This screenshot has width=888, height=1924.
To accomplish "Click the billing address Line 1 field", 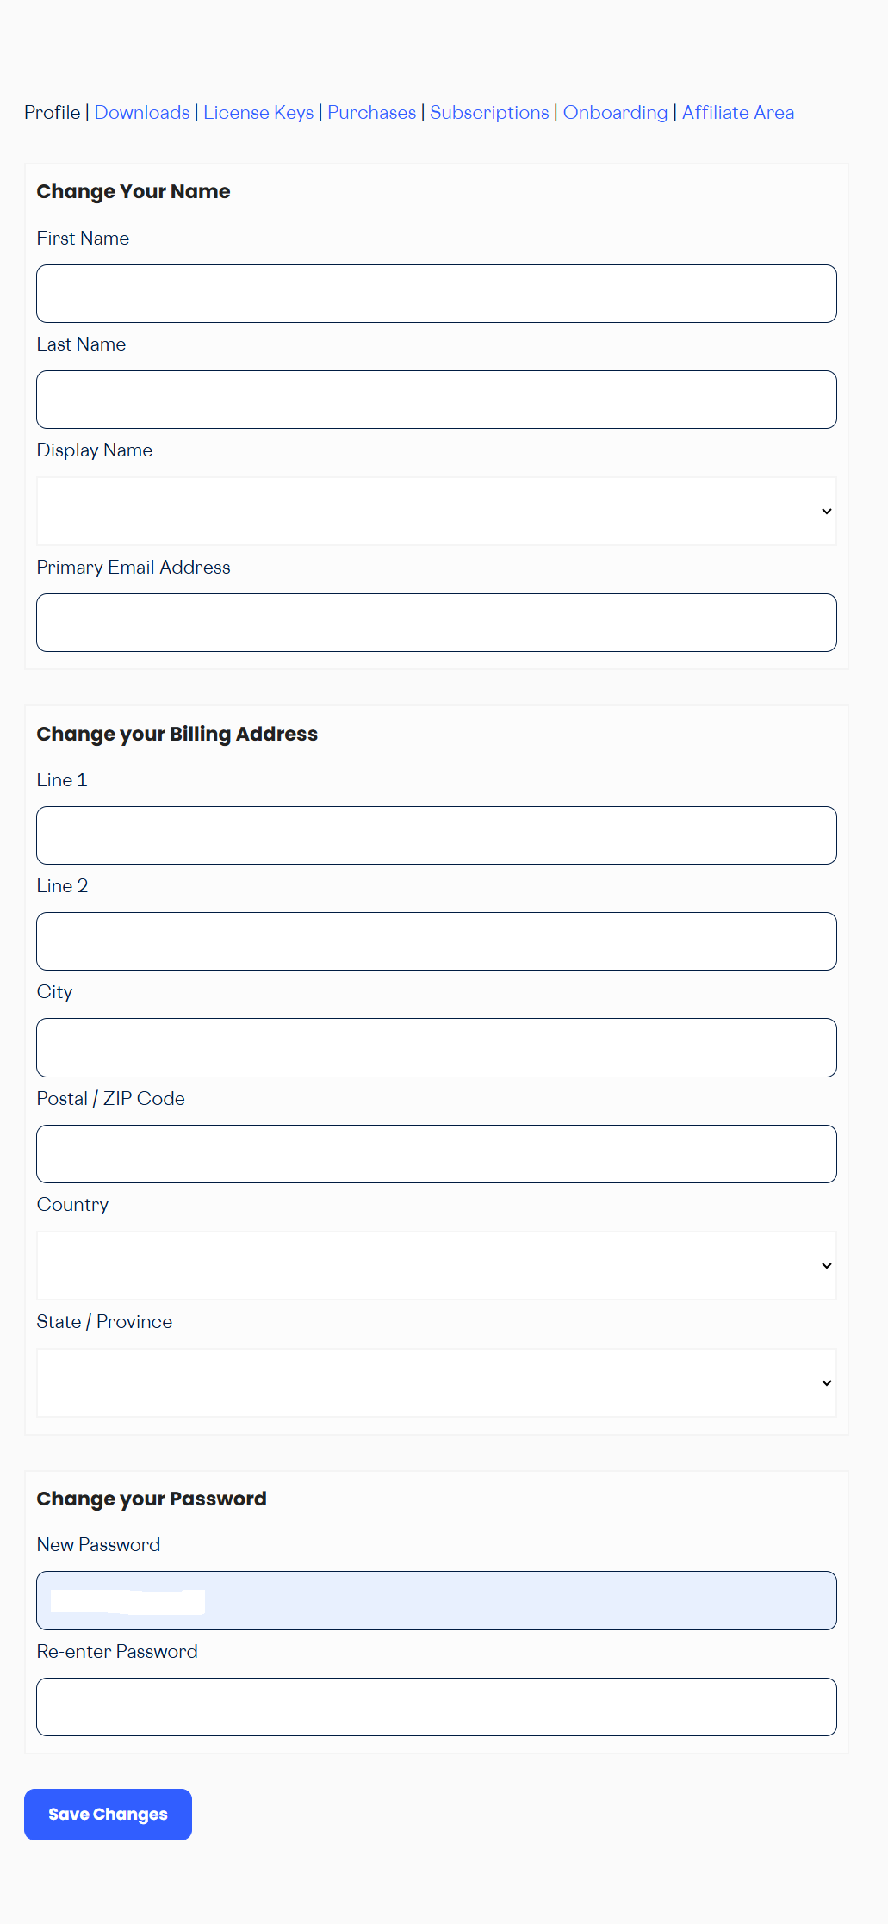I will [436, 835].
